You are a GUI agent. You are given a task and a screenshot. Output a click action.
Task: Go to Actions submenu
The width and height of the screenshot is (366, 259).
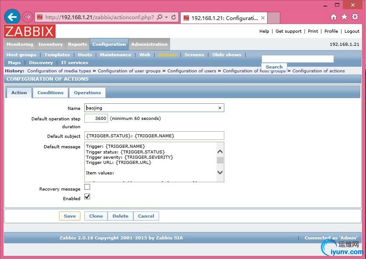pos(167,55)
